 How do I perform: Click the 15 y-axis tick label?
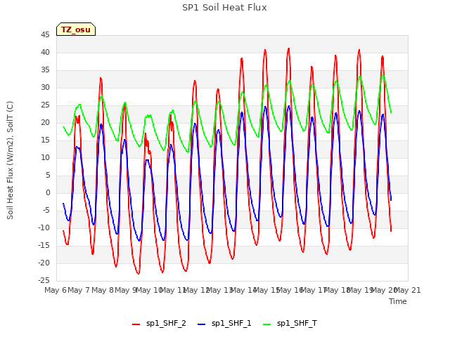click(x=45, y=140)
